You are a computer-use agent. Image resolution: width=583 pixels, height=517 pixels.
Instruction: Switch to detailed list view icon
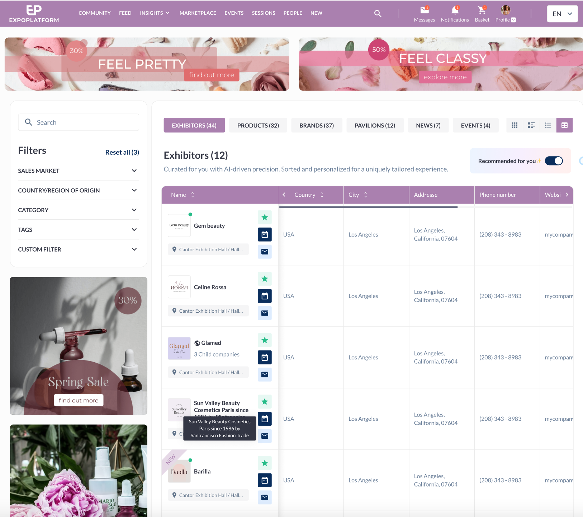(x=531, y=125)
